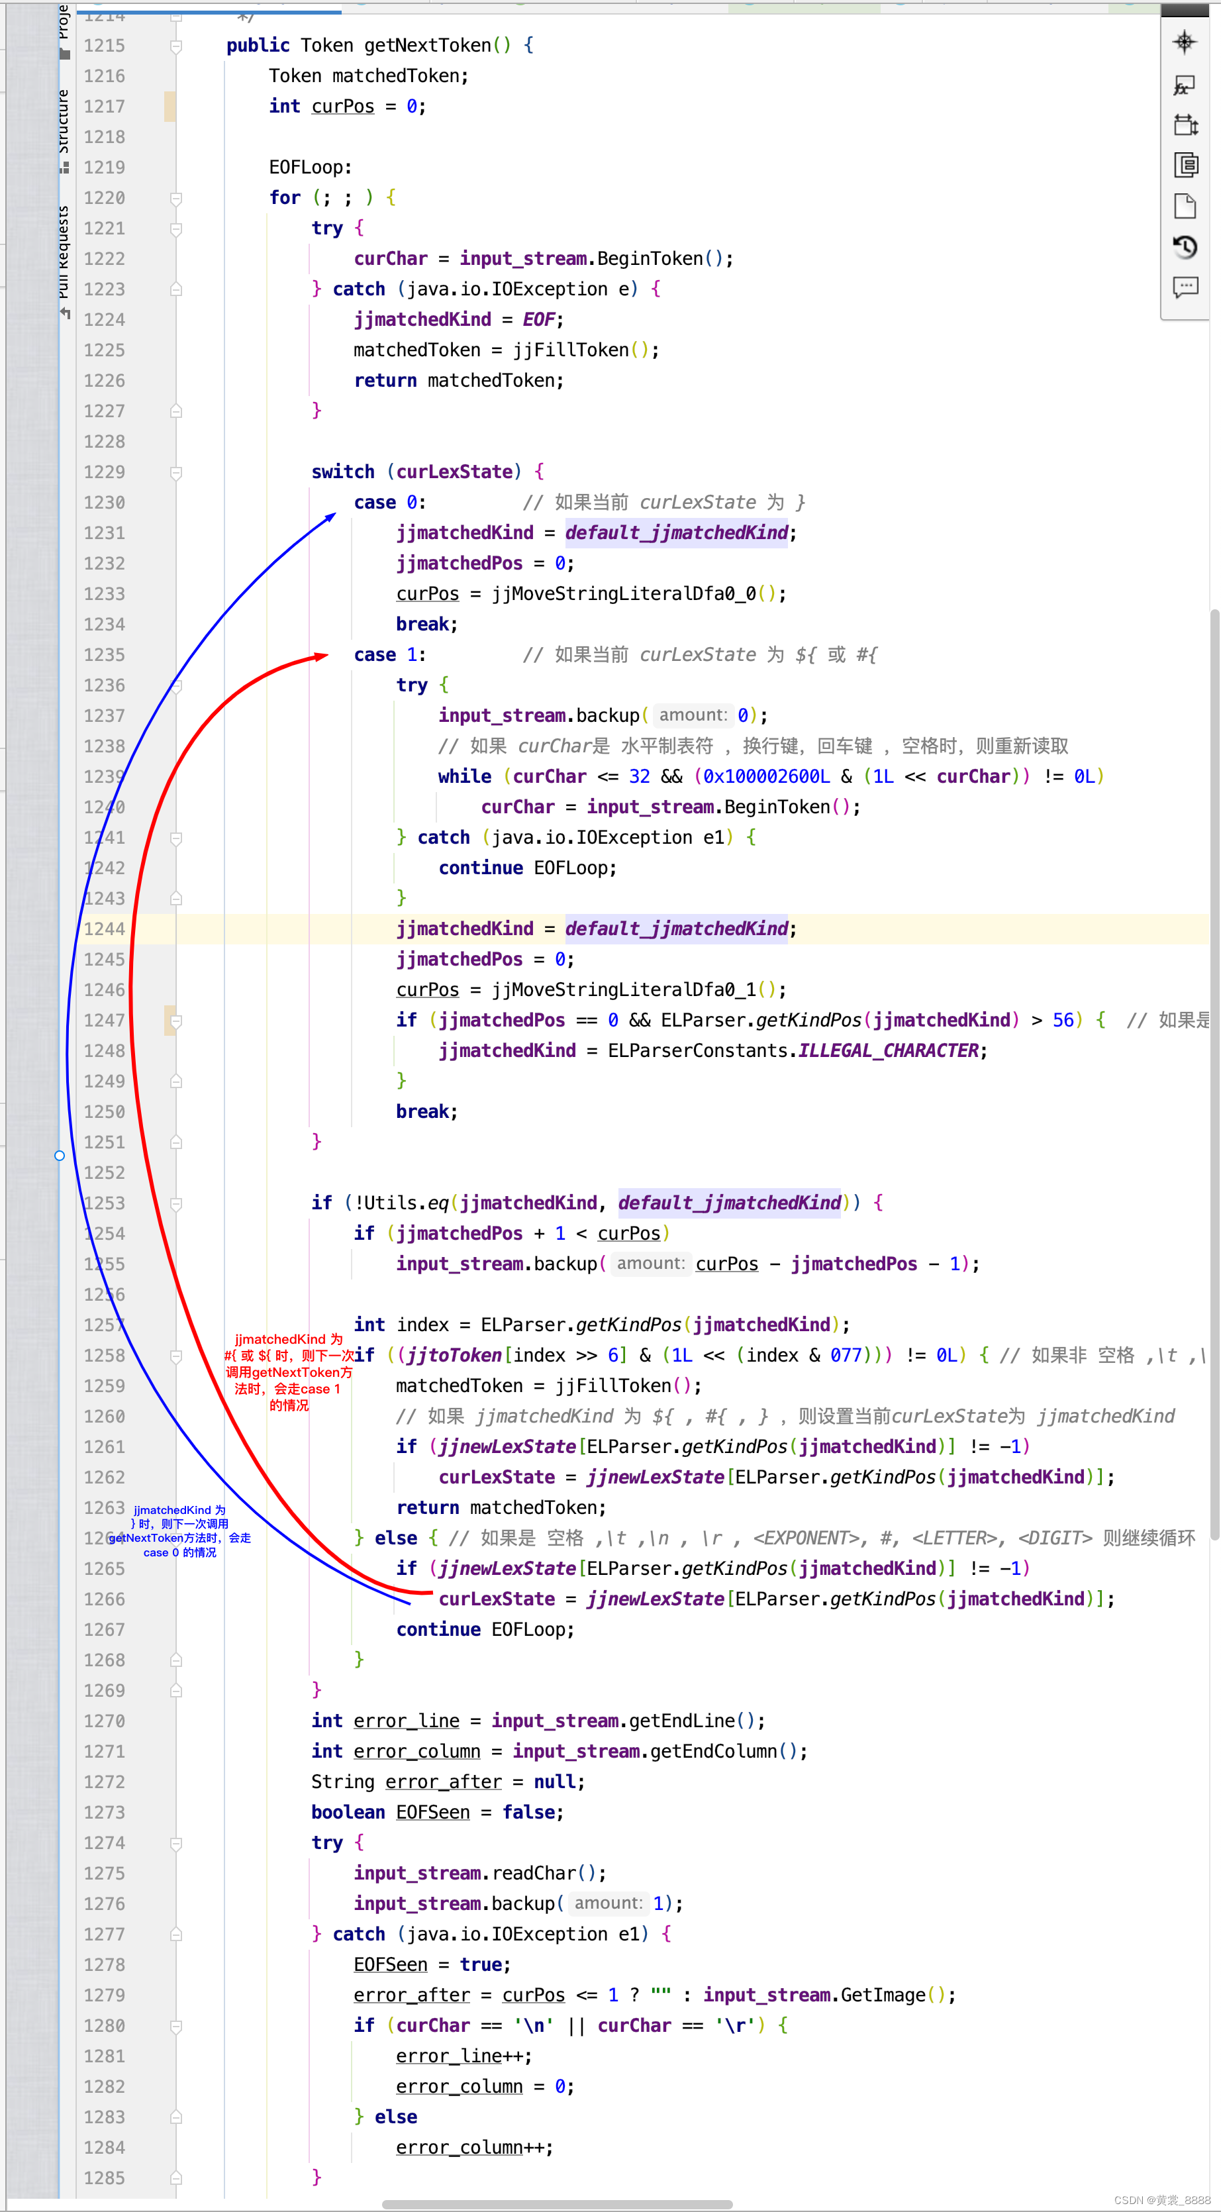Click line number 1228 in the gutter
The image size is (1221, 2212).
pos(104,441)
